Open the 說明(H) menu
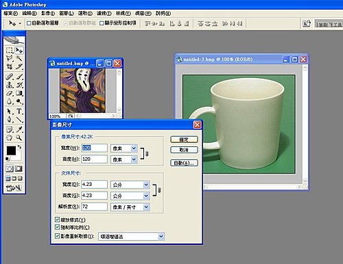This screenshot has height=264, width=343. pyautogui.click(x=163, y=14)
